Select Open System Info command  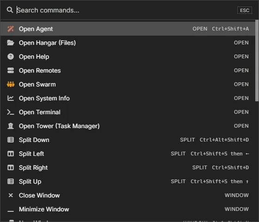coord(128,98)
